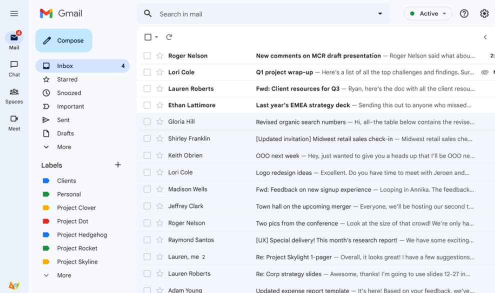Image resolution: width=495 pixels, height=293 pixels.
Task: Open the Sent folder
Action: click(63, 120)
